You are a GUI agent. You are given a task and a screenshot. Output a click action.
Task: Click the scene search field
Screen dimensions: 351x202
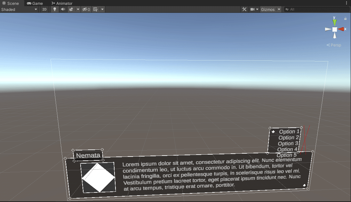coord(317,9)
